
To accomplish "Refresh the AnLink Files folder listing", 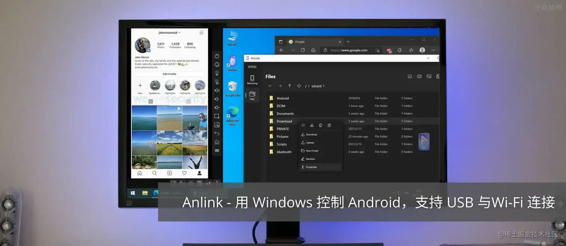I will click(x=299, y=86).
